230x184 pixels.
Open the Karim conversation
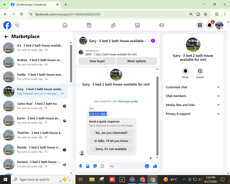(35, 121)
